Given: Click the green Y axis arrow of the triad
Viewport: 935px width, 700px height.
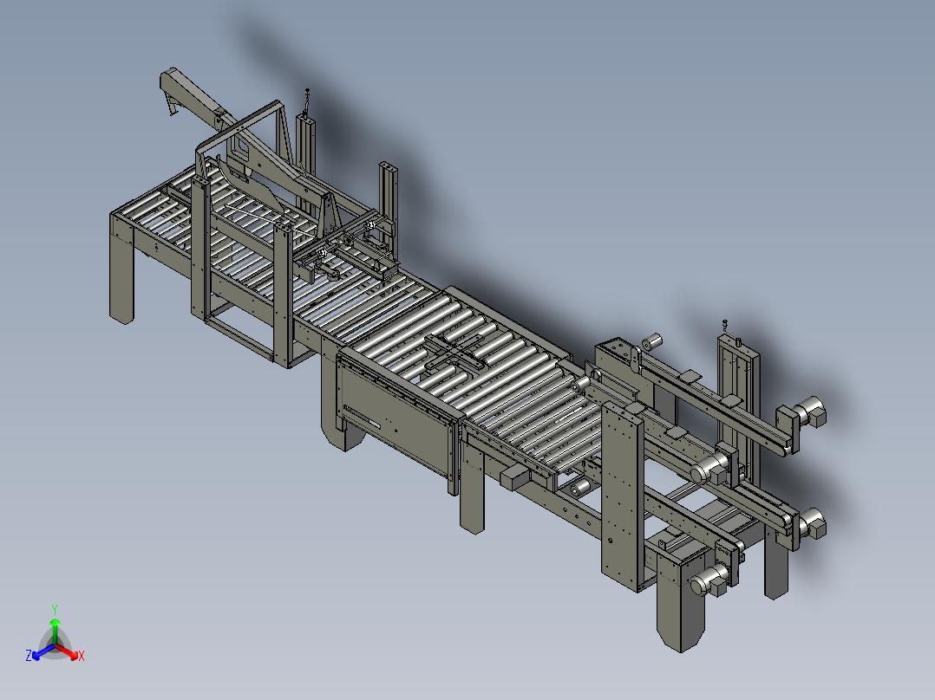Looking at the screenshot, I should tap(55, 631).
